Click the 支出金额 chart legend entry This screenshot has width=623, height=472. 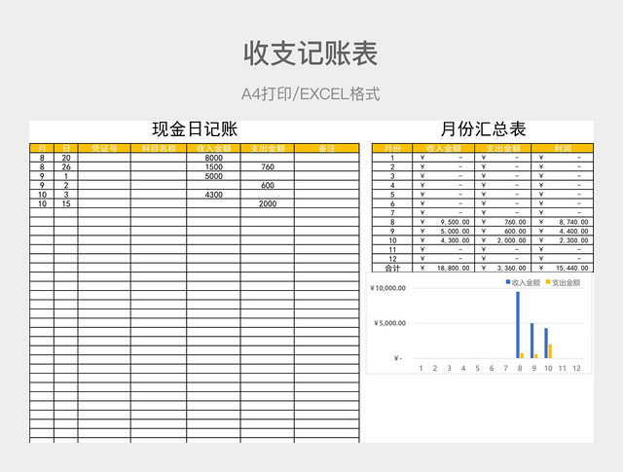pyautogui.click(x=563, y=282)
